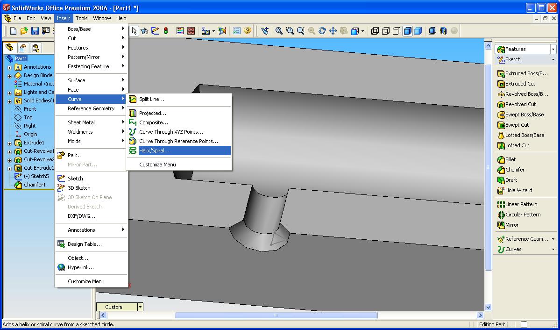
Task: Click the Lofted Cut icon
Action: [501, 145]
